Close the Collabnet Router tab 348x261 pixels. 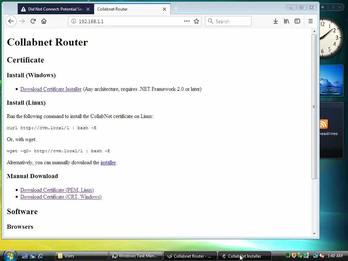pyautogui.click(x=164, y=9)
